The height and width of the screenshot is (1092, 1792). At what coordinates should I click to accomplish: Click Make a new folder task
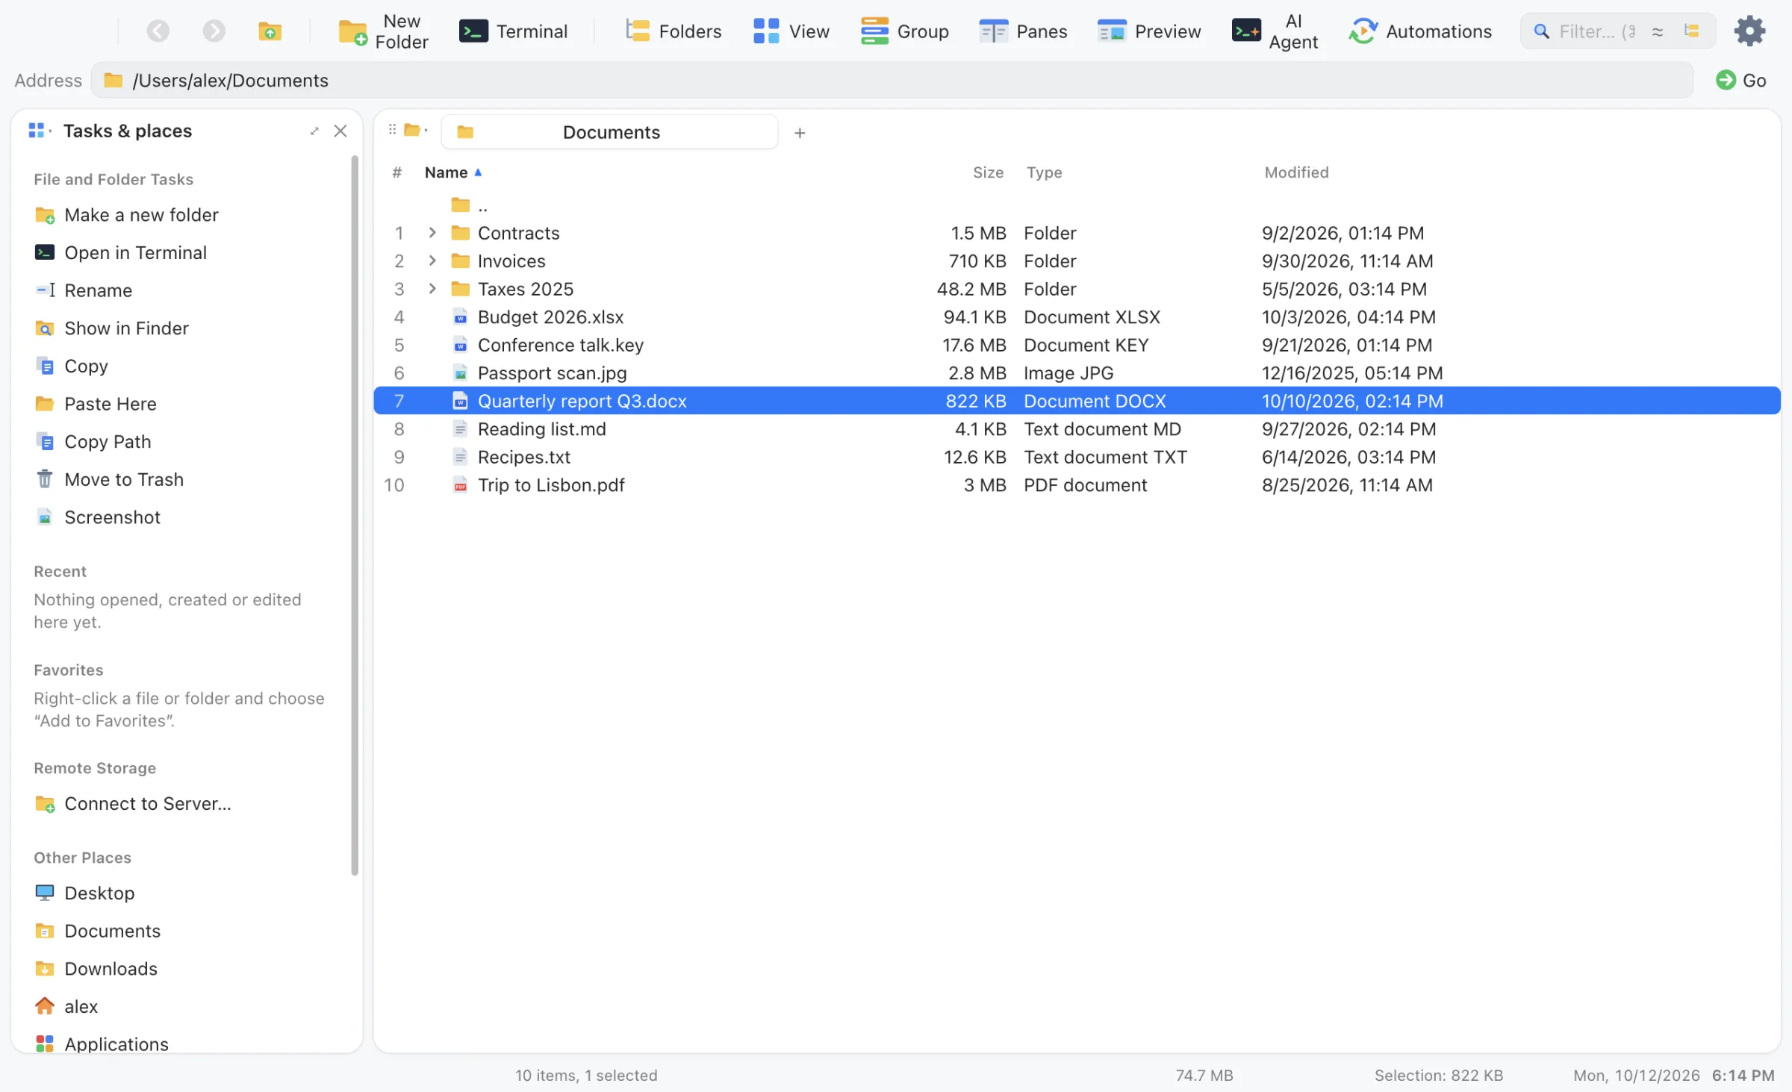127,215
